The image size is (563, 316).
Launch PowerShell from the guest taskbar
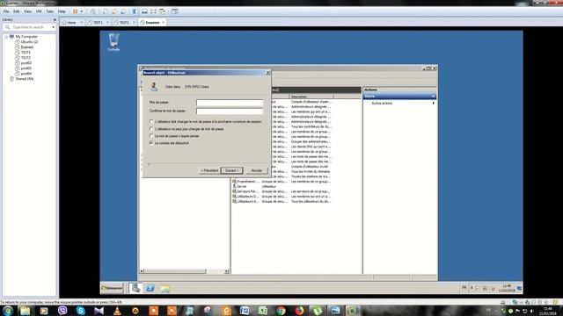[150, 288]
